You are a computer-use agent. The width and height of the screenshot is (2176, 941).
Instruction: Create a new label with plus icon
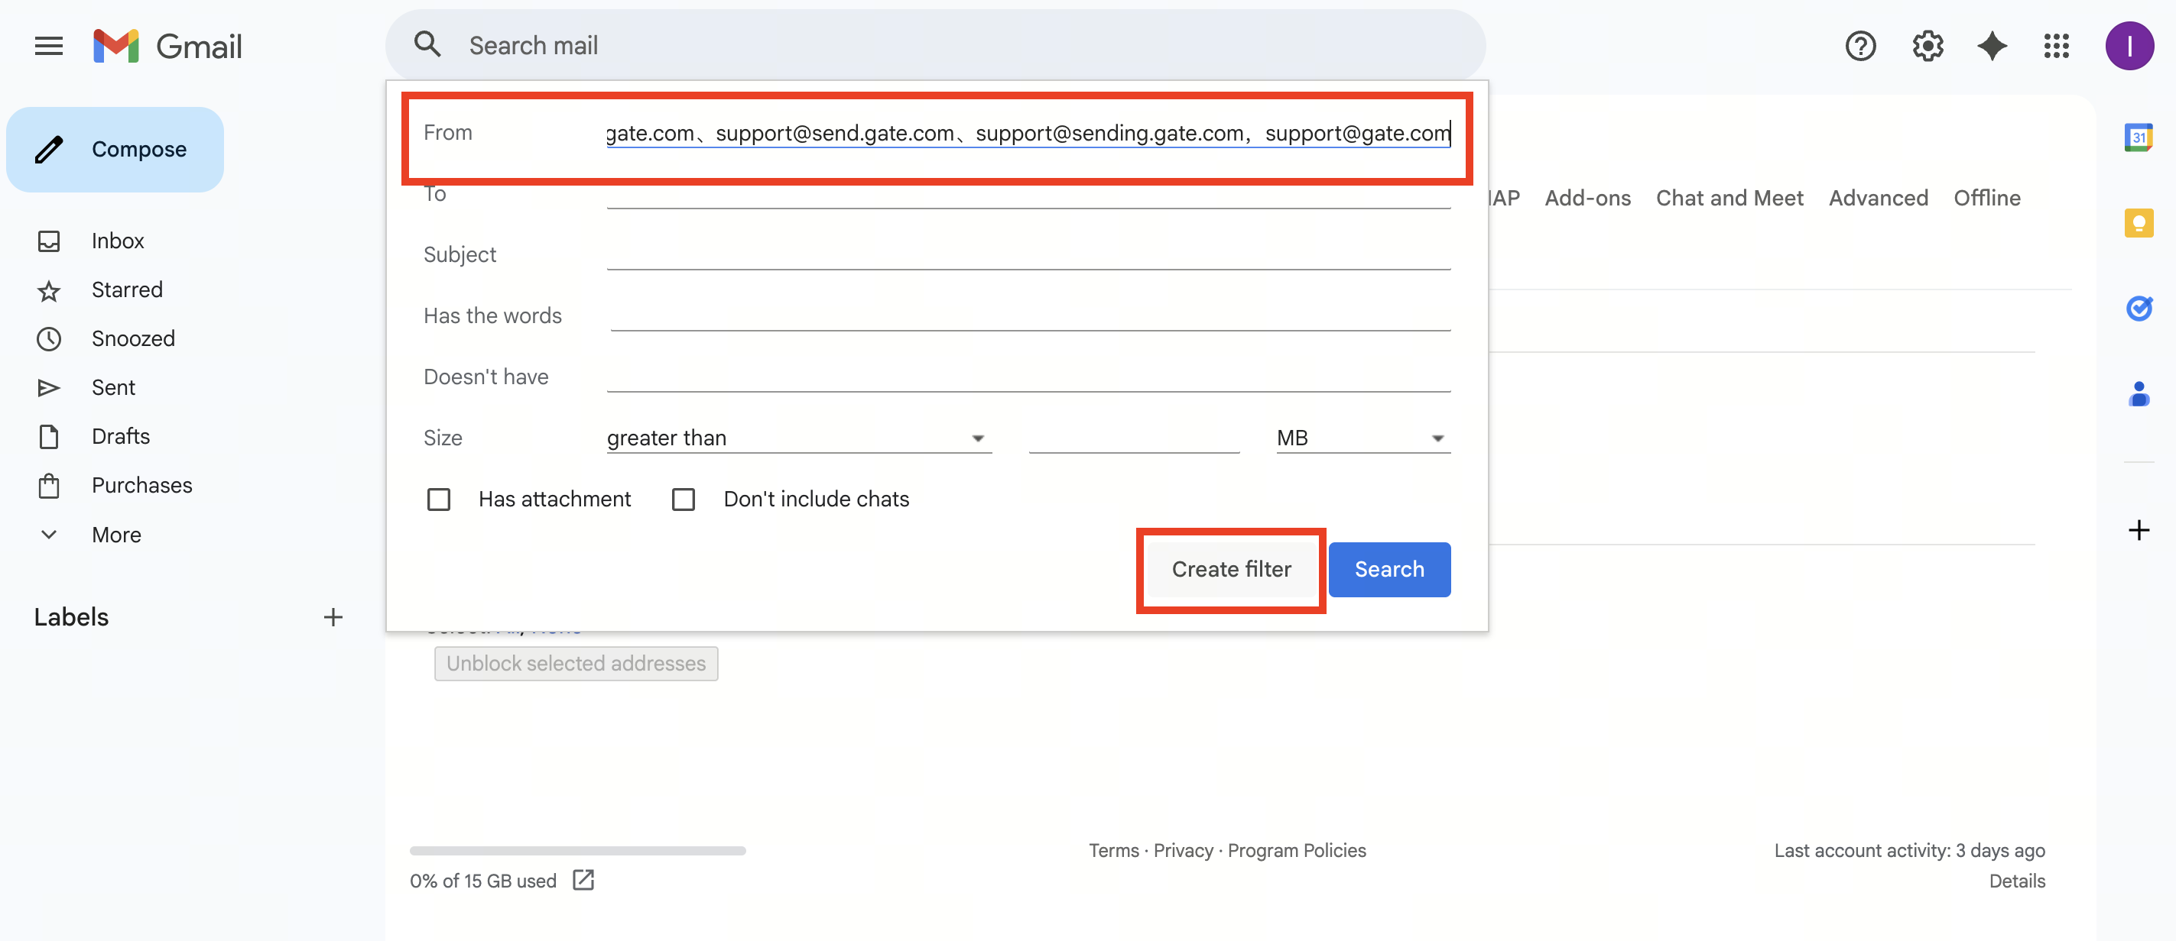(333, 617)
